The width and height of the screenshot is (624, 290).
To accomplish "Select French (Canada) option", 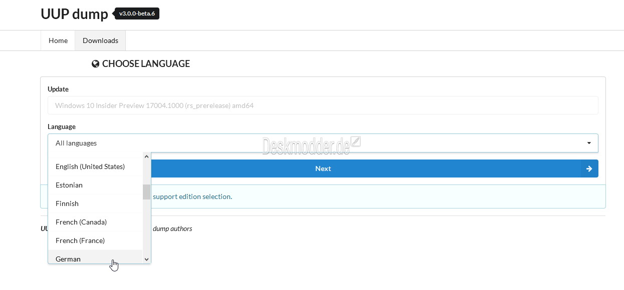I will 95,222.
